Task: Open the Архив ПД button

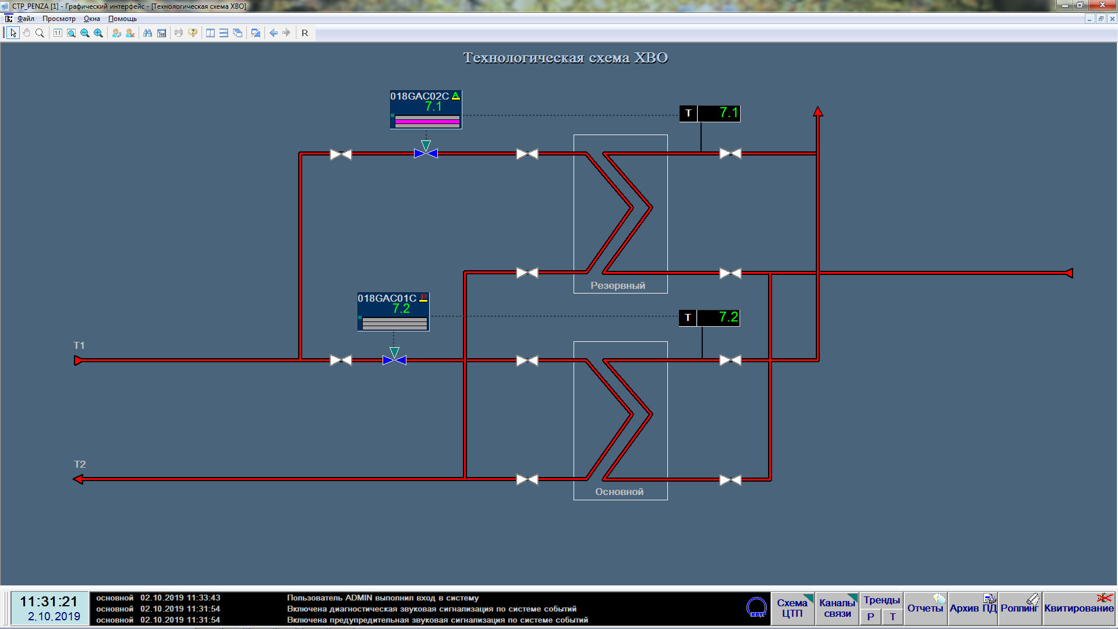Action: click(x=973, y=609)
